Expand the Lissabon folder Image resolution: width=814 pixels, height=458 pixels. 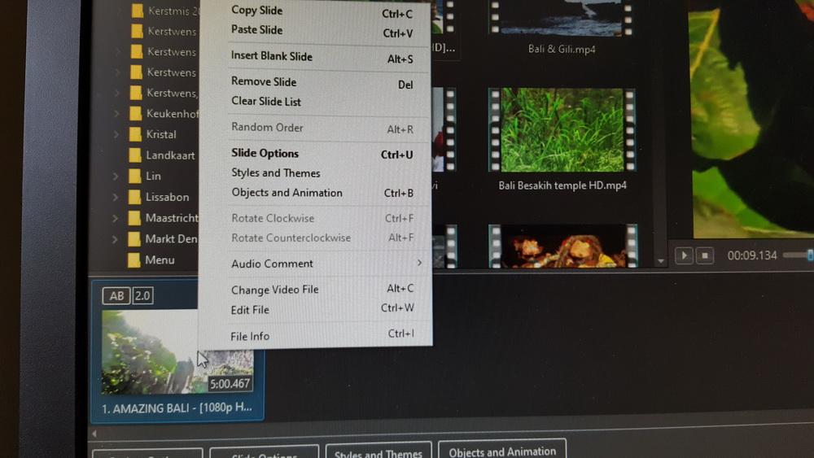[x=116, y=197]
